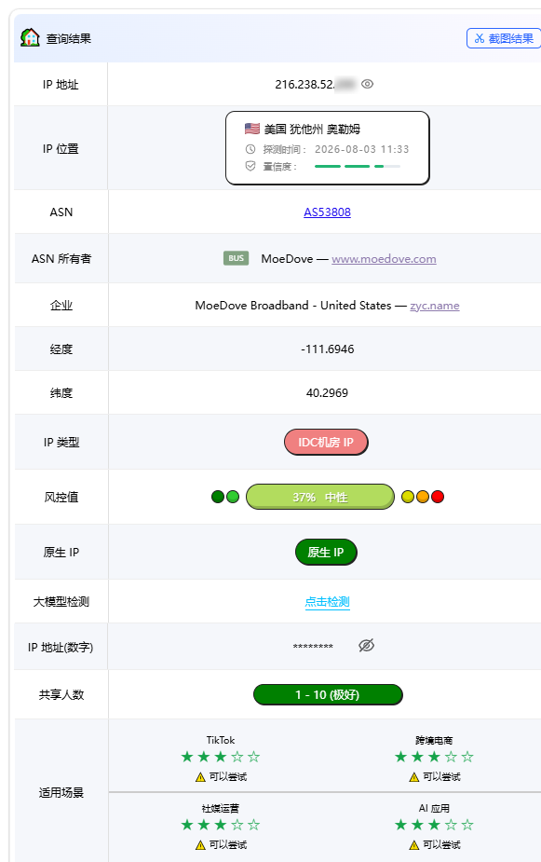
Task: Open the AS53808 link
Action: (x=328, y=212)
